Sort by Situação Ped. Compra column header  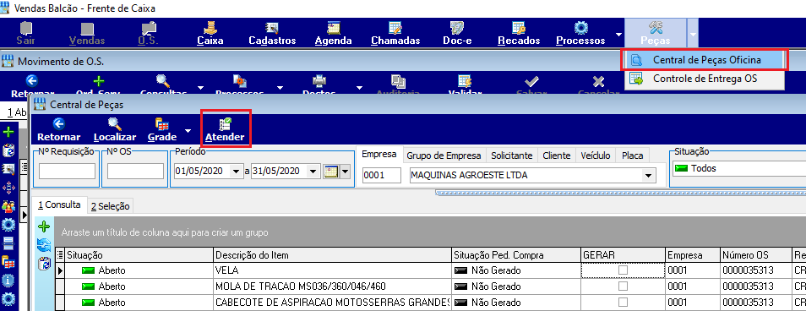[515, 255]
